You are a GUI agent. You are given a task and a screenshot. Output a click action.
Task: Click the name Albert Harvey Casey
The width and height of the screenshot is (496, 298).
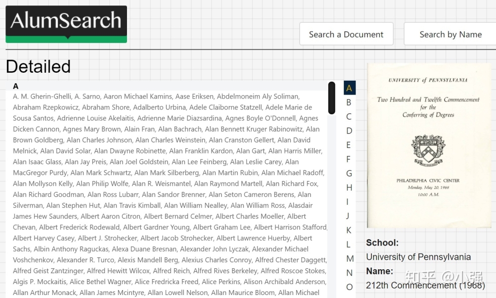point(44,238)
